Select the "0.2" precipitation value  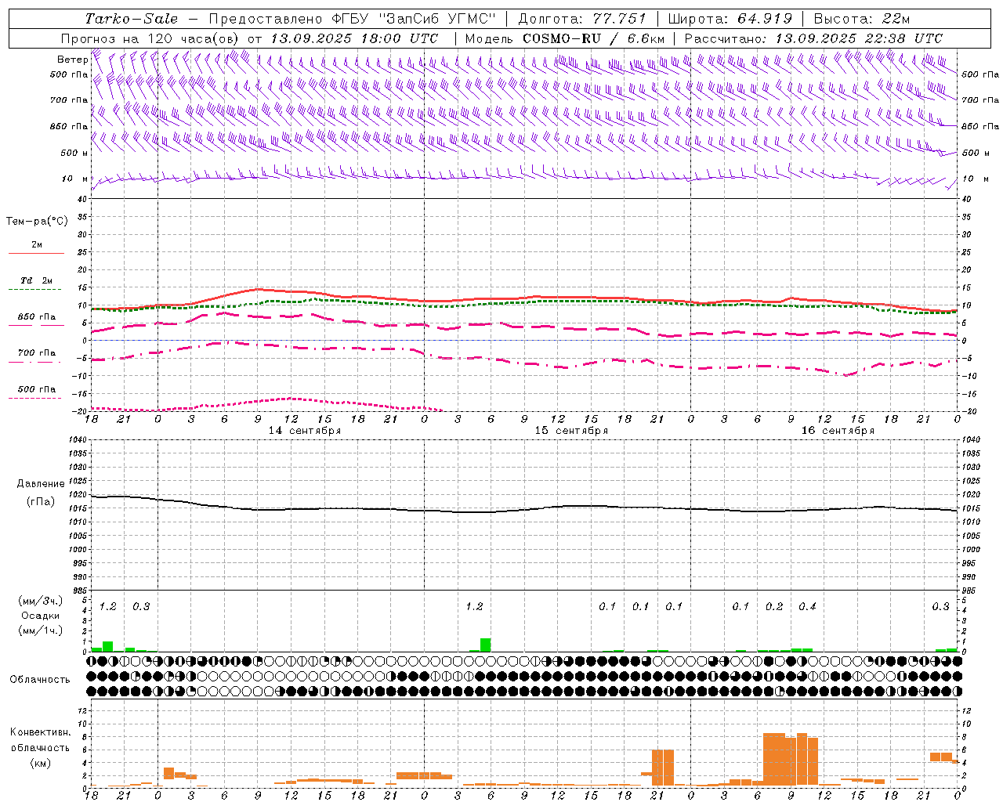coord(774,606)
